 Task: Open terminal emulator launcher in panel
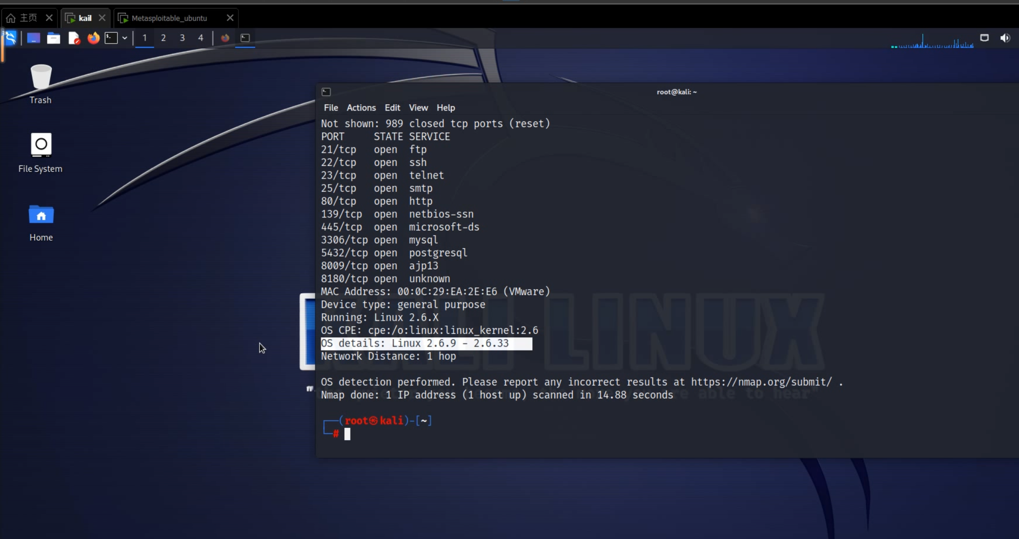tap(112, 38)
